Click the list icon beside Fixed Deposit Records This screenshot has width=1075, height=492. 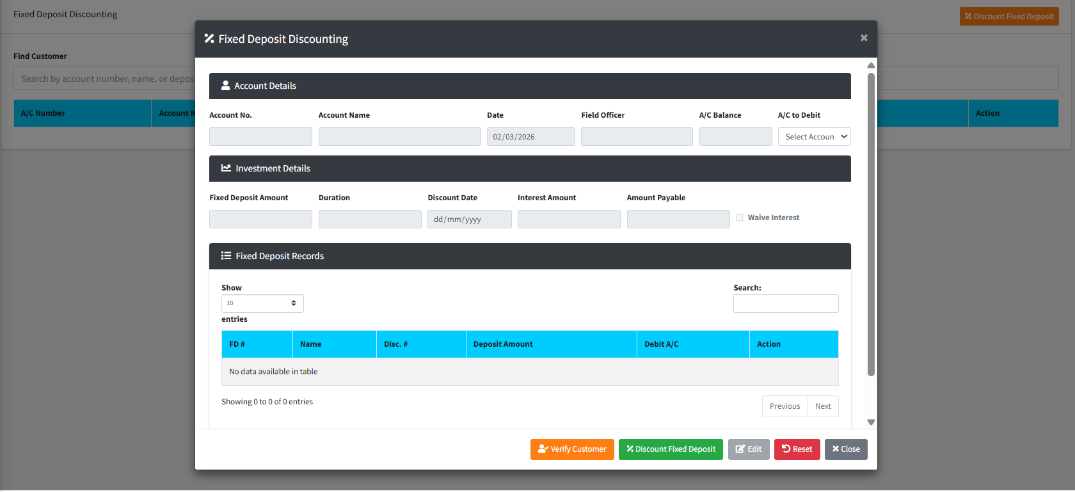226,256
